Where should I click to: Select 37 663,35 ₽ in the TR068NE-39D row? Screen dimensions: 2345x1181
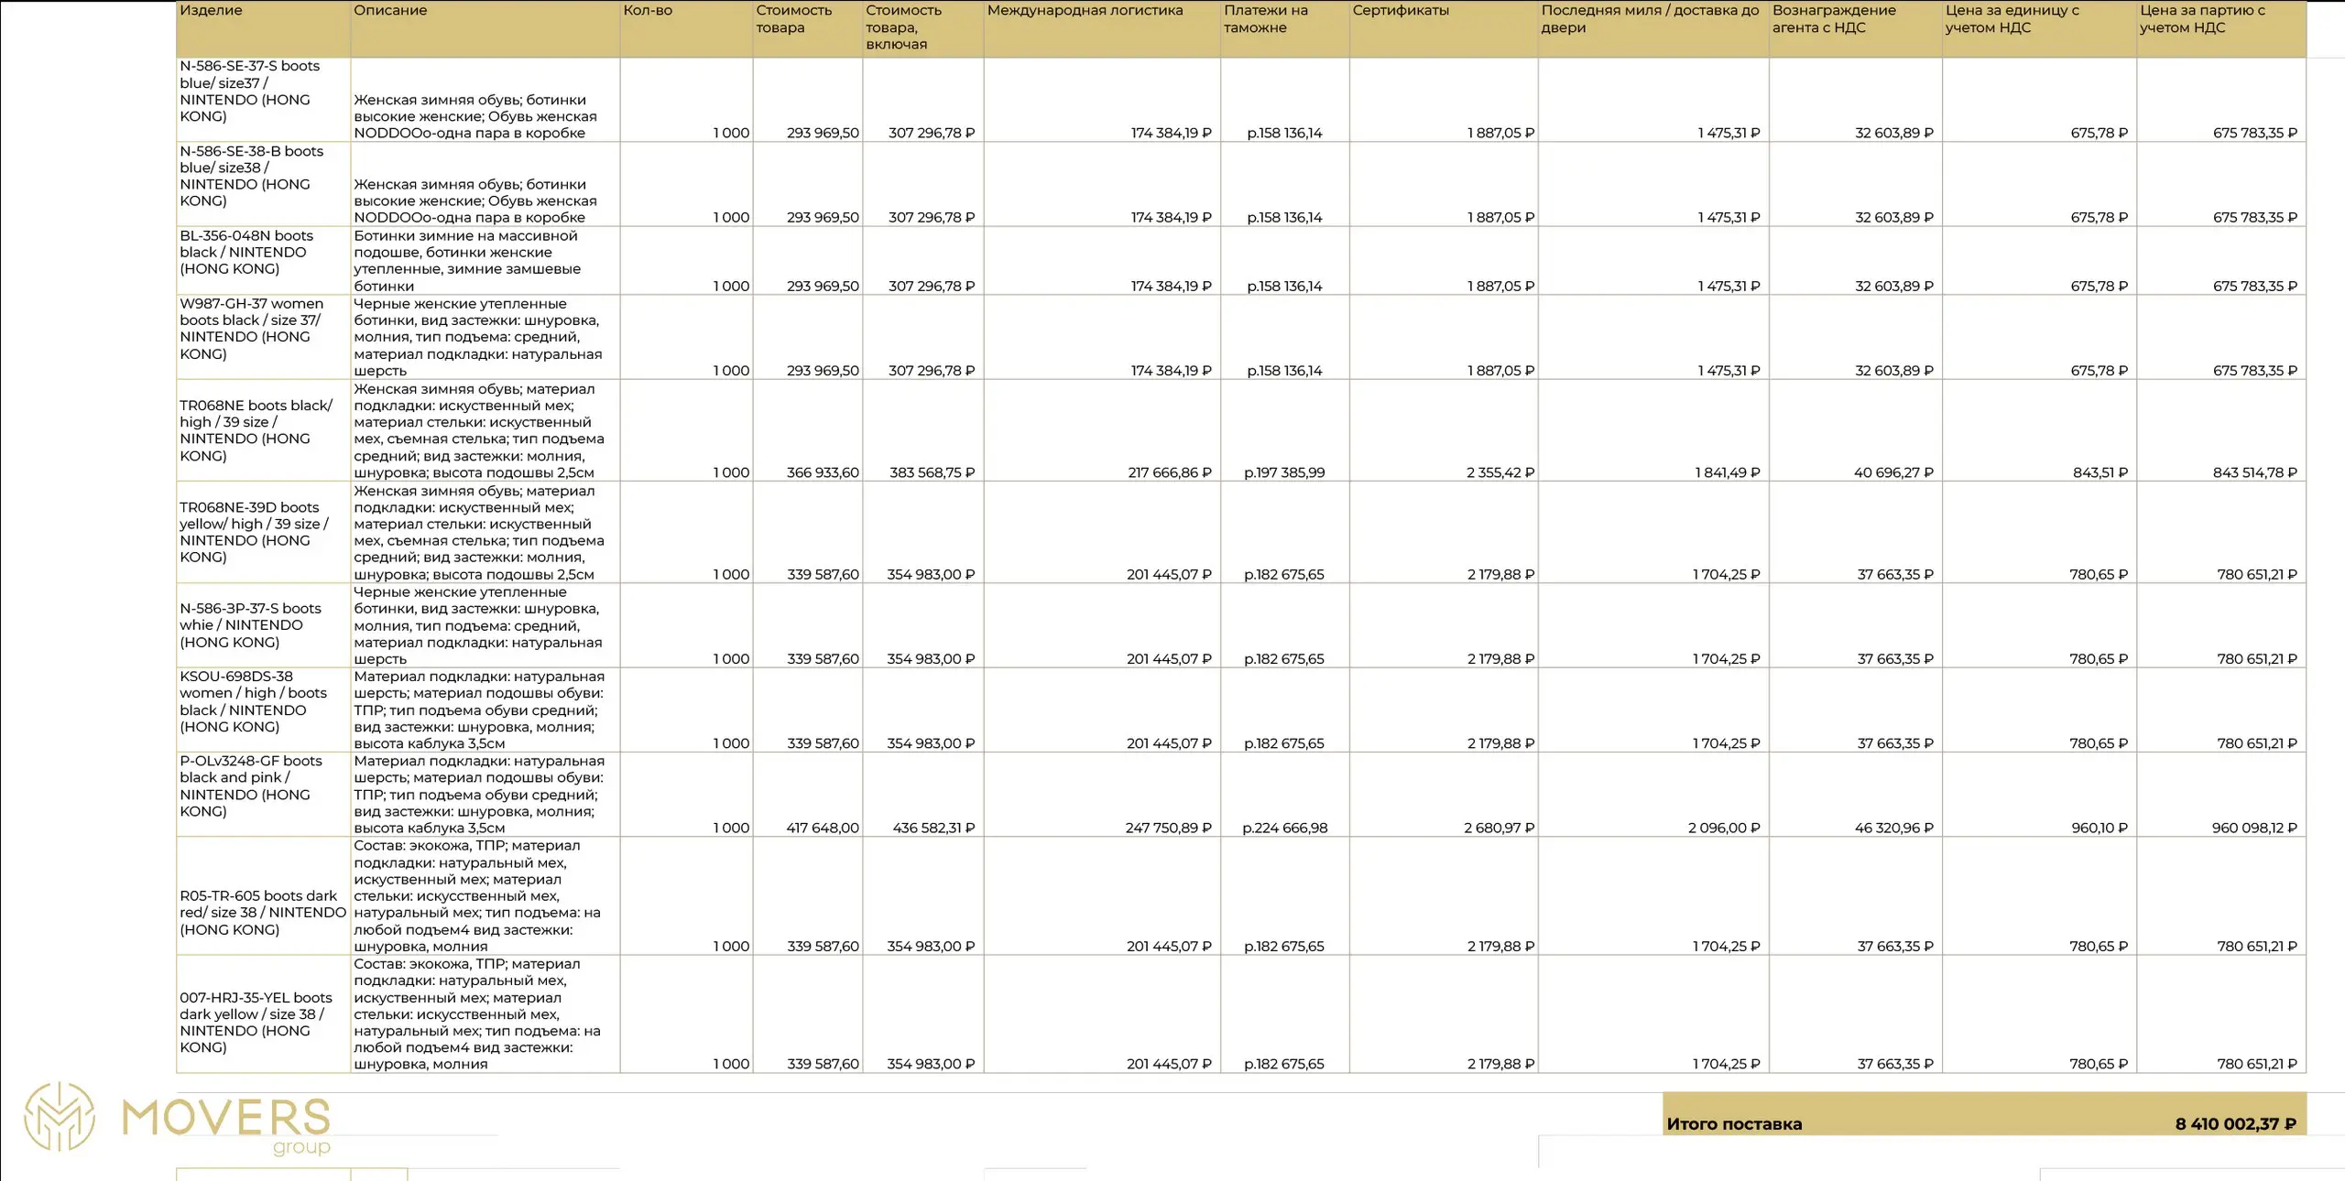(1895, 574)
